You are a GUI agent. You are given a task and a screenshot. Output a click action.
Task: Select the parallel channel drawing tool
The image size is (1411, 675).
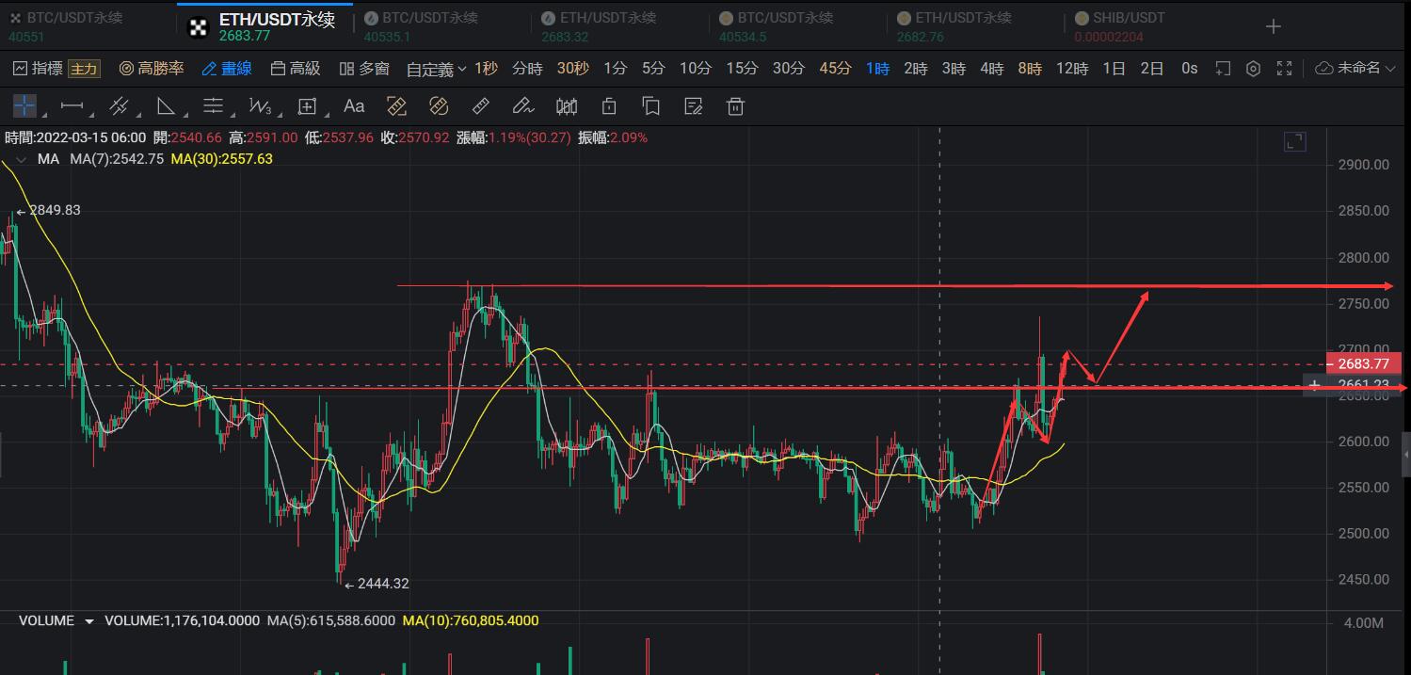pos(119,105)
